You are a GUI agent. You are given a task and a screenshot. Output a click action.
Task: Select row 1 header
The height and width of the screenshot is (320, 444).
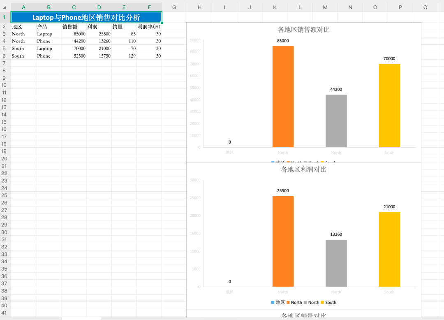4,17
